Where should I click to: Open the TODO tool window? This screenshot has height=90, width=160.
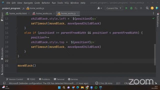(31, 79)
